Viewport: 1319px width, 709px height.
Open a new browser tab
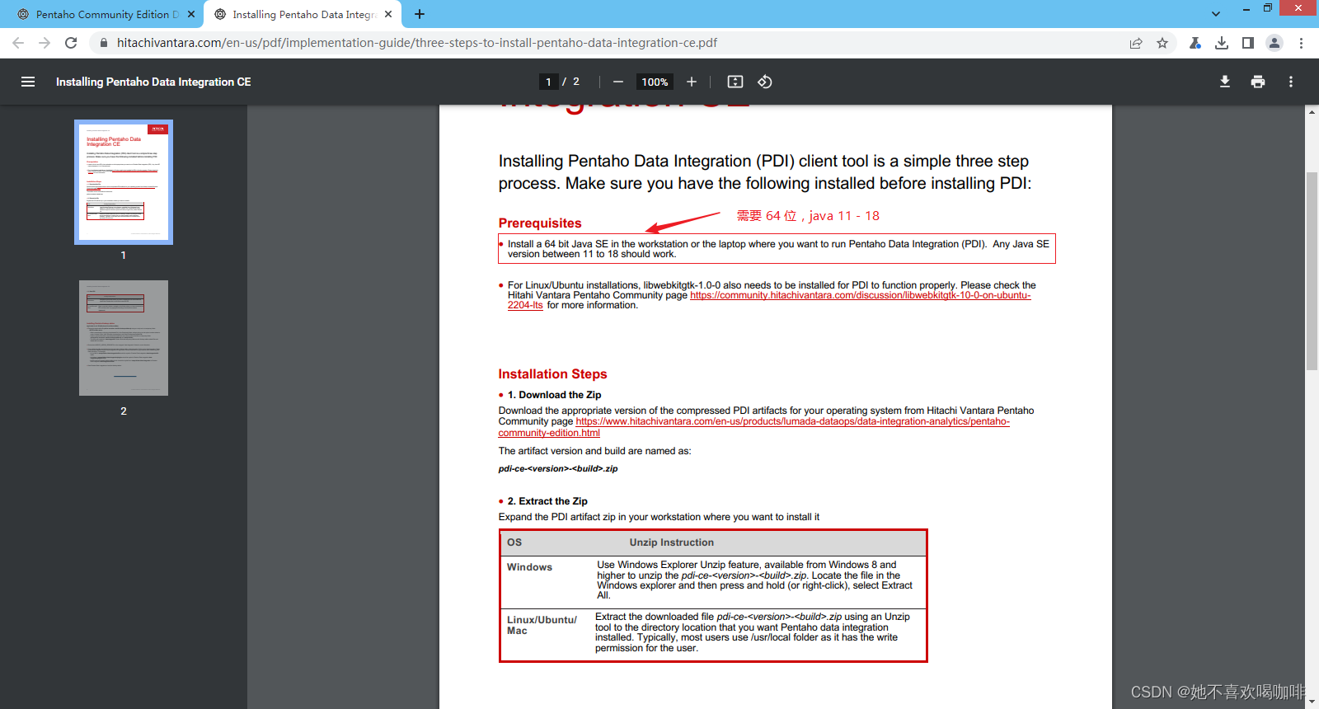(420, 14)
